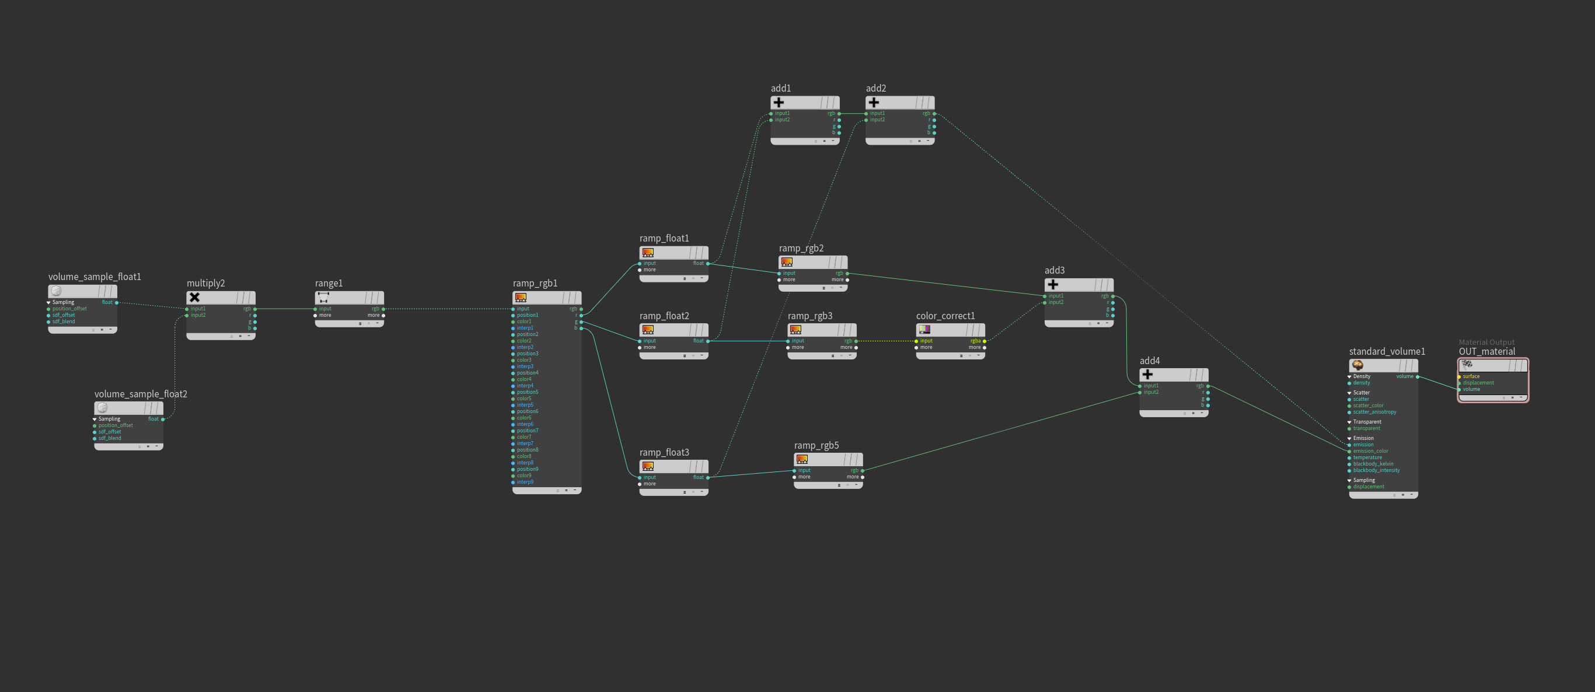This screenshot has height=692, width=1595.
Task: Click the OUT_material checkered flag icon
Action: pos(1467,365)
